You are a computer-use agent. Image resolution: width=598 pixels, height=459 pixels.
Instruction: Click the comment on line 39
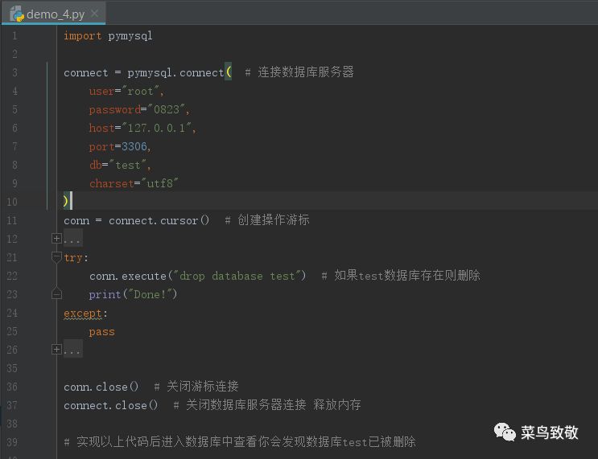click(x=240, y=442)
